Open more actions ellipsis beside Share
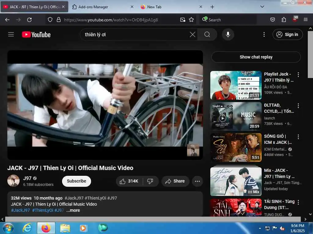Viewport: 313px width, 234px height. [x=197, y=181]
